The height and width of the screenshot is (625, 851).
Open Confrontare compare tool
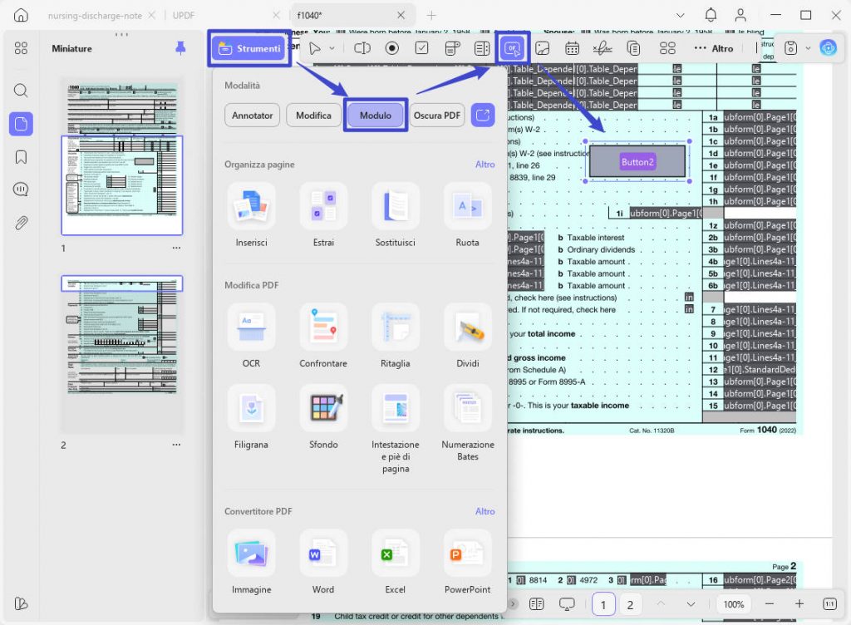pos(323,337)
